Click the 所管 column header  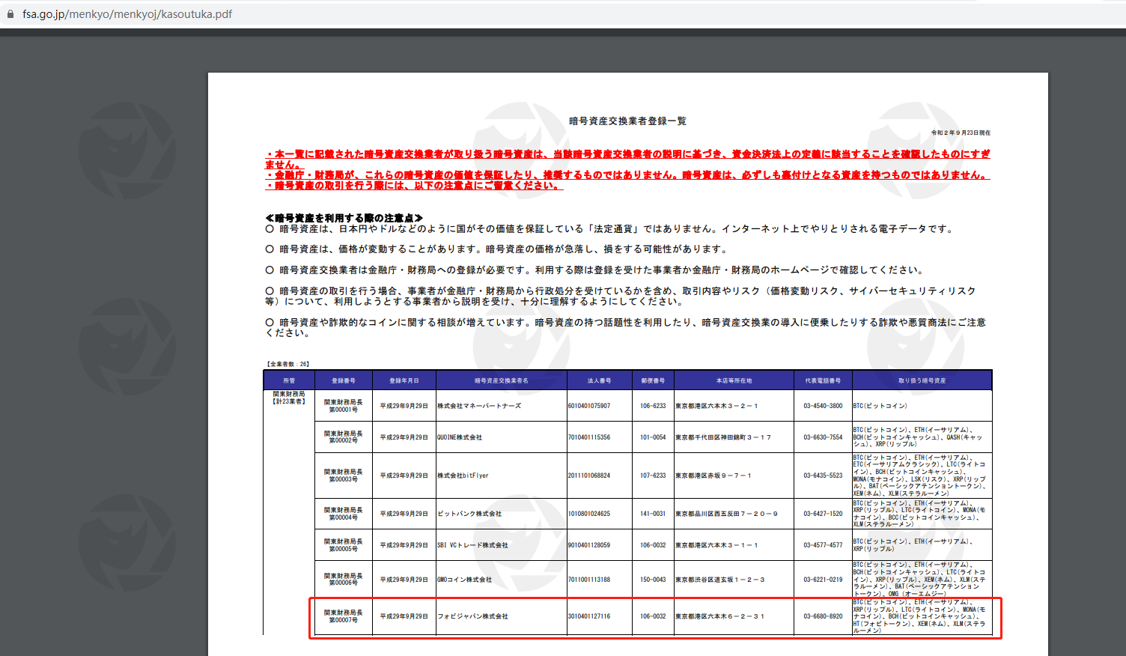[289, 380]
